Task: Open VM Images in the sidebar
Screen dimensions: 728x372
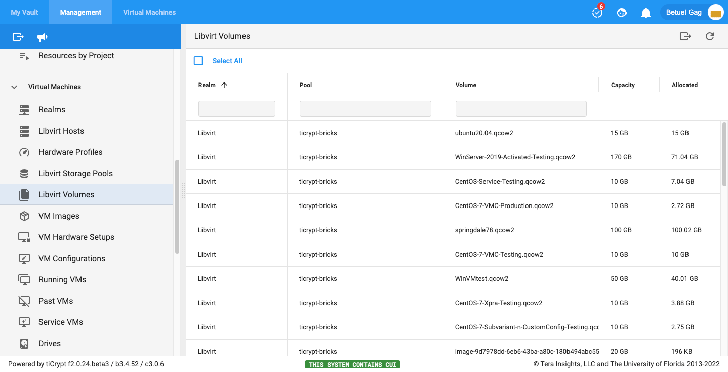Action: [x=59, y=216]
